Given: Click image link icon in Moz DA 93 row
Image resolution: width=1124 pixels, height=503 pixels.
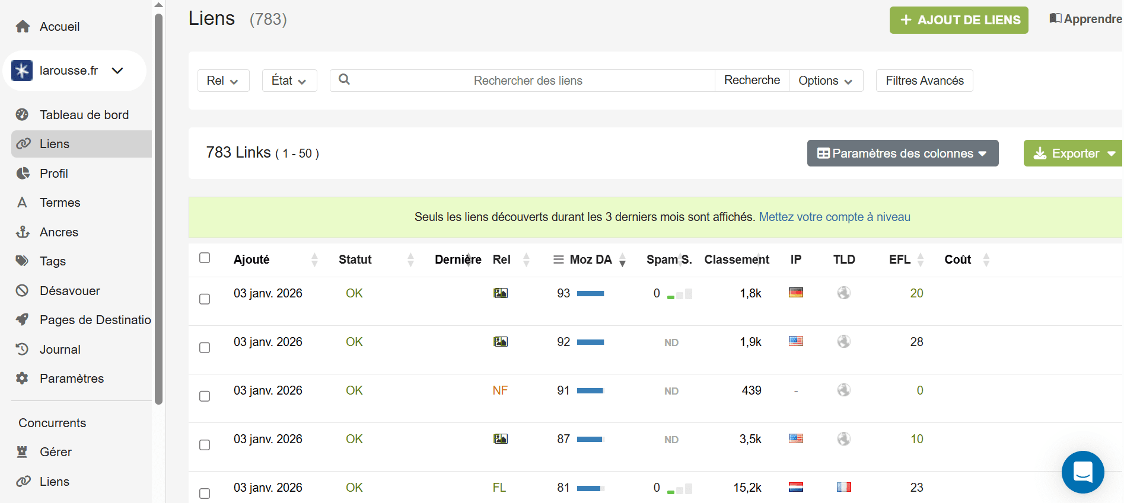Looking at the screenshot, I should pyautogui.click(x=501, y=293).
